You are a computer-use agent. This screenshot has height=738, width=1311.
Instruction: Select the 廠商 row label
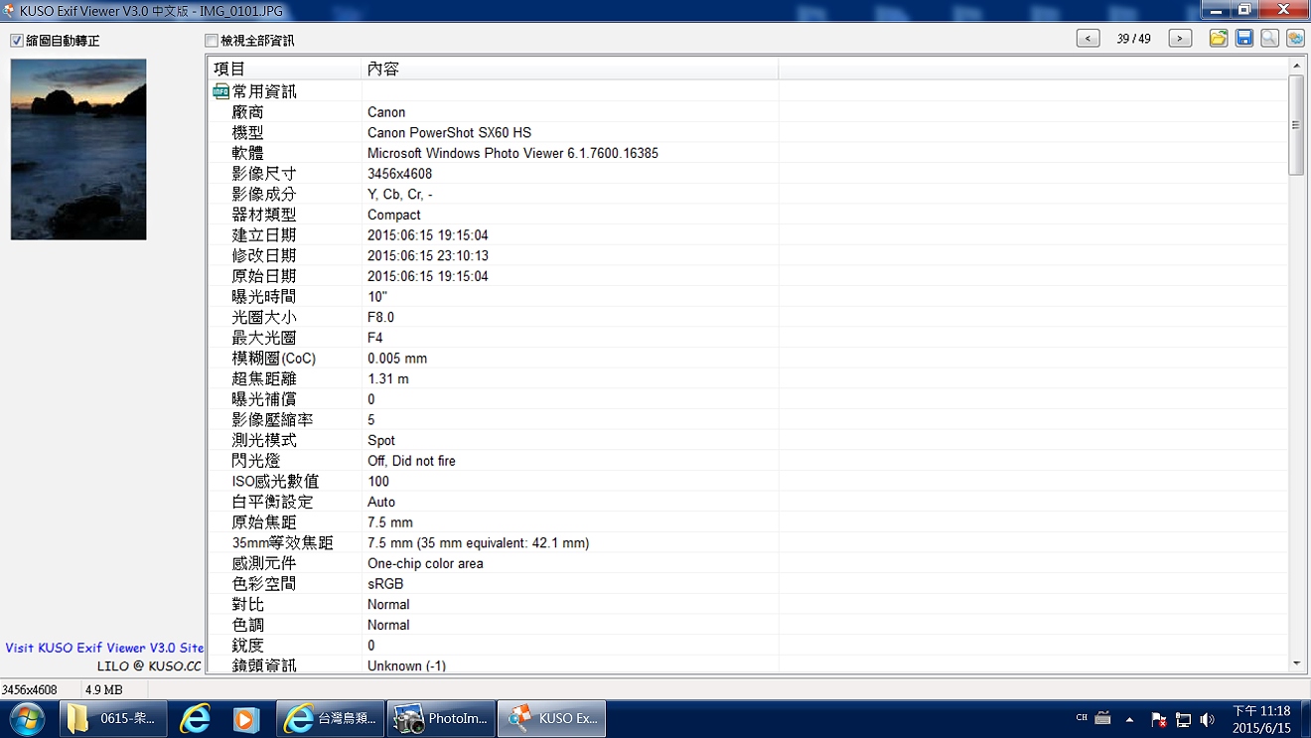[247, 112]
